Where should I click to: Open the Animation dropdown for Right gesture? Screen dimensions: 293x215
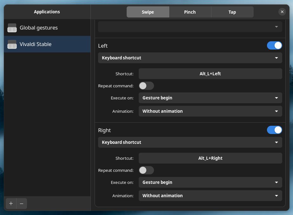[x=210, y=196]
